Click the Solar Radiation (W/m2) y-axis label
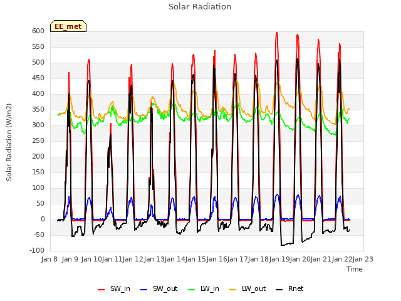 9,142
